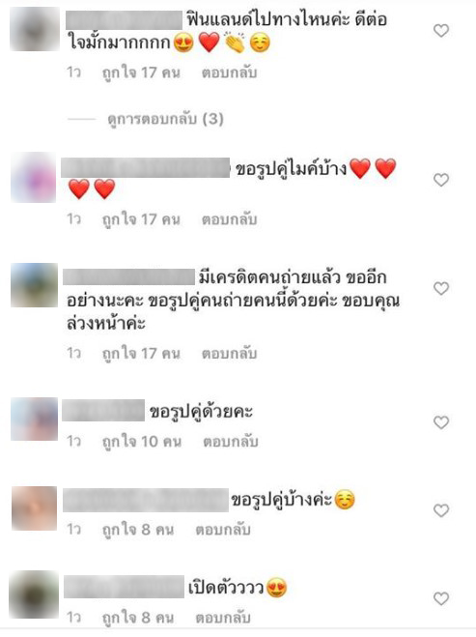View 17 likes on the Finland comment
476x637 pixels.
point(141,72)
